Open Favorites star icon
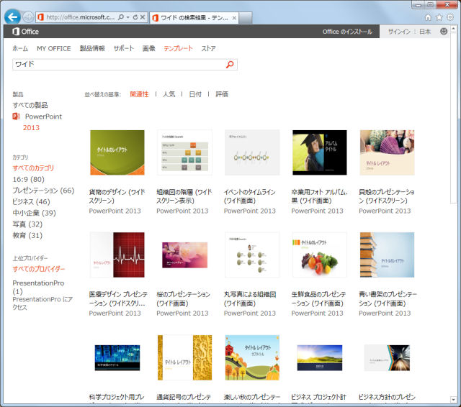 (x=439, y=17)
